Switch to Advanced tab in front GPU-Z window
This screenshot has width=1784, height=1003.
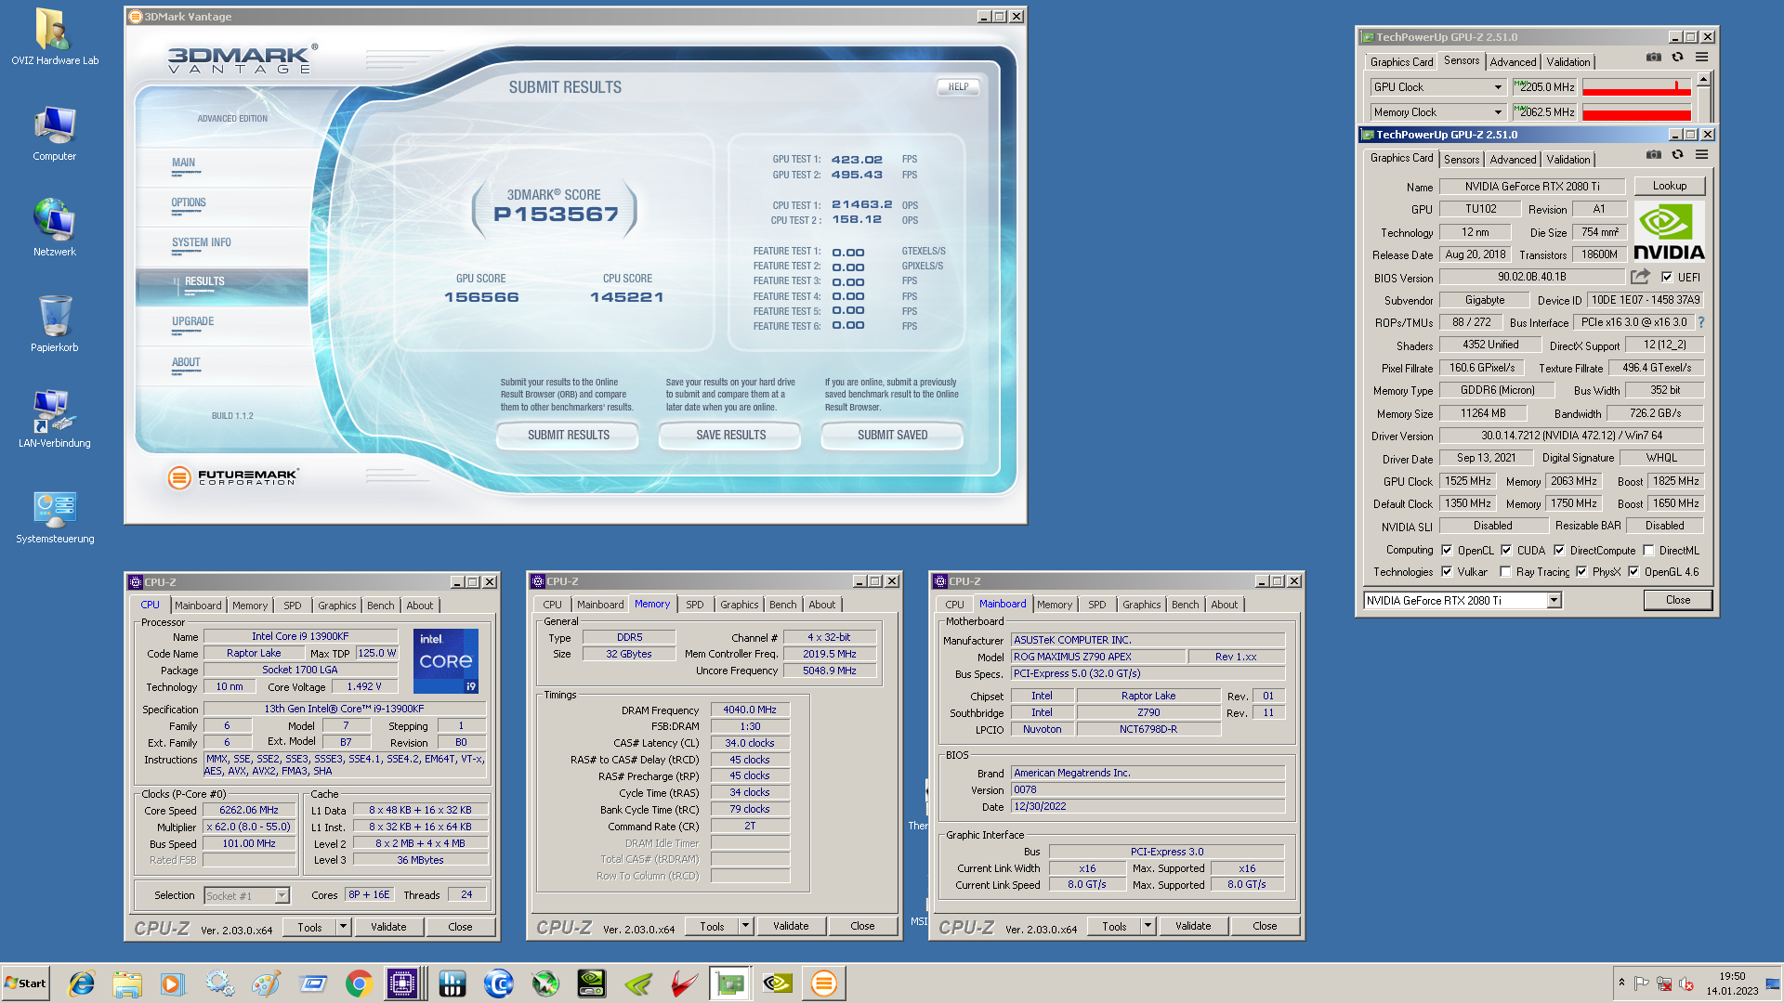[1513, 160]
